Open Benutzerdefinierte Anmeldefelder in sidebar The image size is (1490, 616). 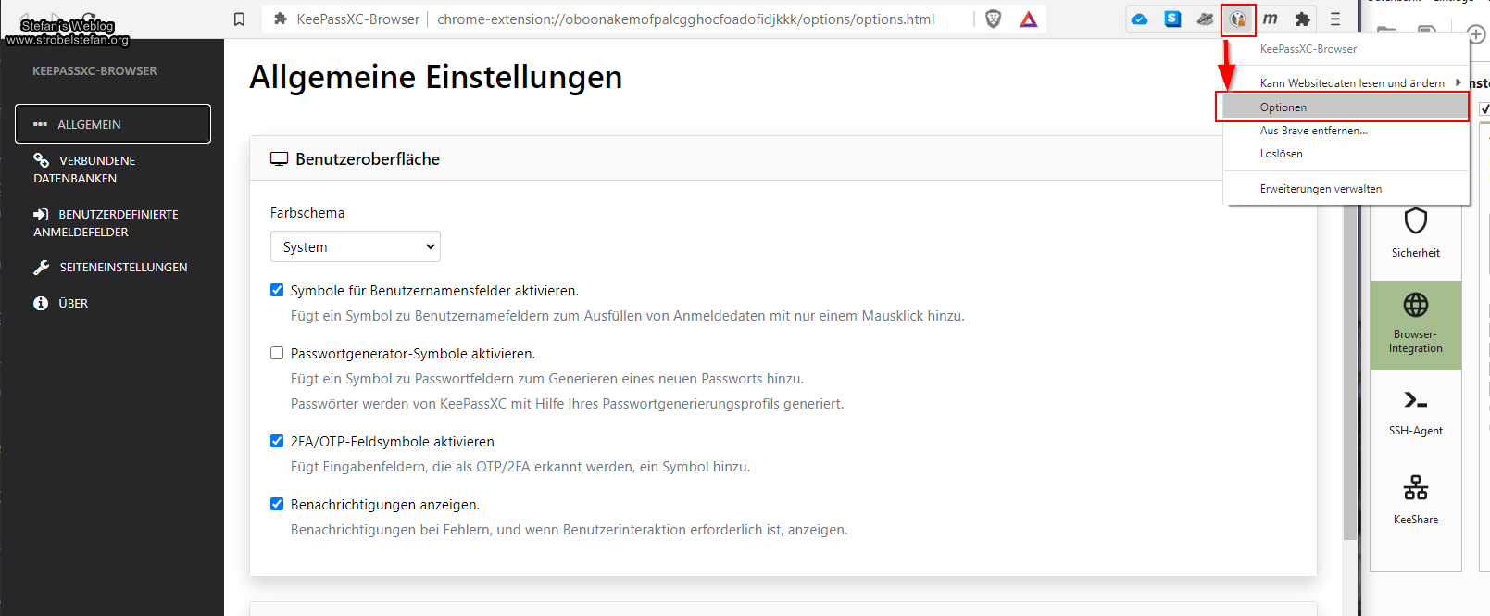(x=113, y=223)
